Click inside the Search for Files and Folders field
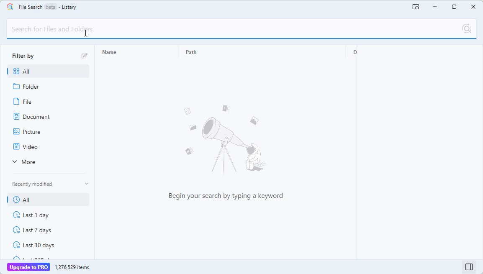The height and width of the screenshot is (274, 483). tap(167, 29)
